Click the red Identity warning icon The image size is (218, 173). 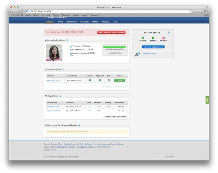click(x=163, y=38)
